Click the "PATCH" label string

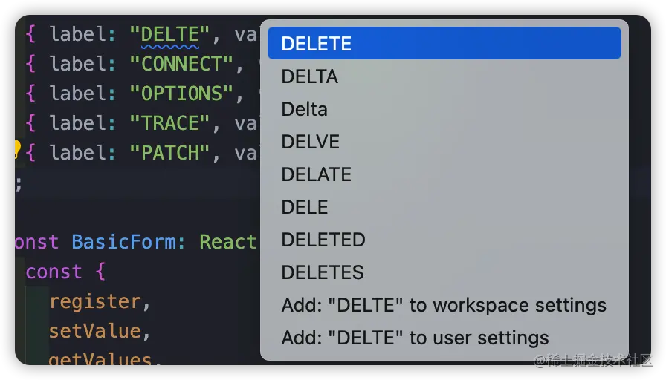click(x=165, y=153)
